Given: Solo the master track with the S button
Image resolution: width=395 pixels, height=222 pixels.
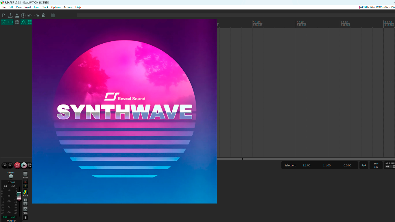Looking at the screenshot, I should tap(25, 186).
